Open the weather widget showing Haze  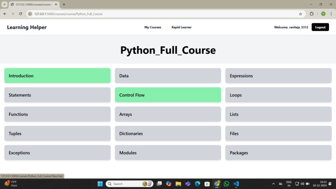(x=11, y=184)
